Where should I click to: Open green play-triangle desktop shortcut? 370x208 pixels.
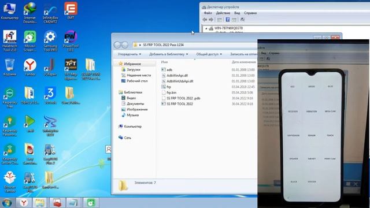[x=30, y=124]
